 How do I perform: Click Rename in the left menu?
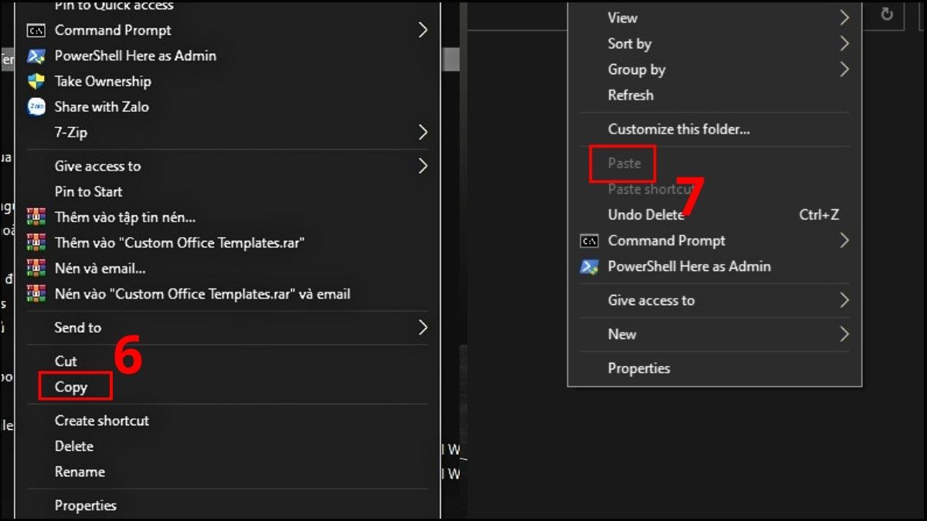80,472
